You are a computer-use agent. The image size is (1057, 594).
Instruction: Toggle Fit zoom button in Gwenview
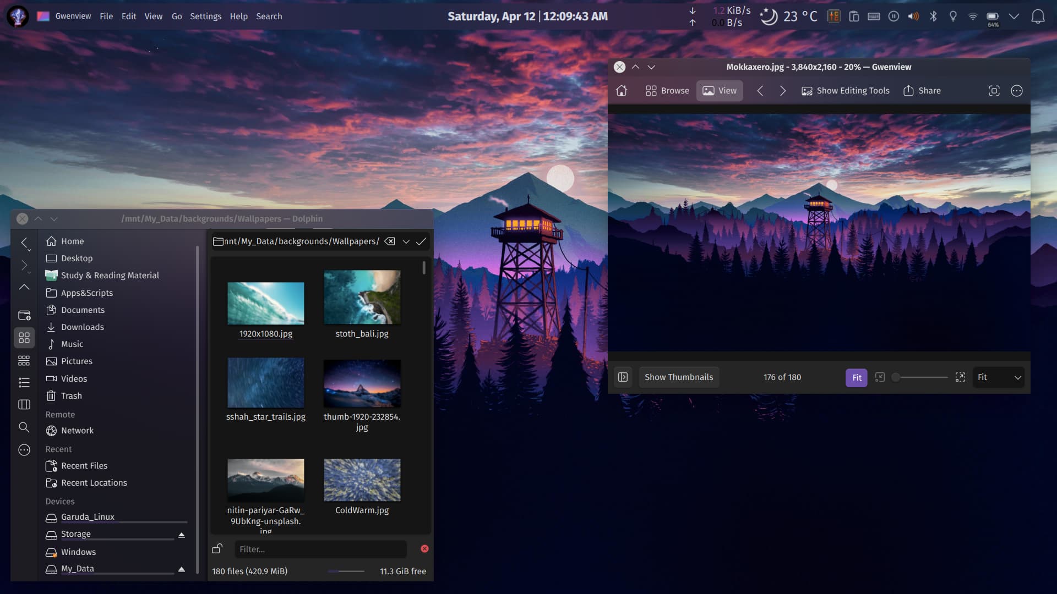click(x=857, y=377)
